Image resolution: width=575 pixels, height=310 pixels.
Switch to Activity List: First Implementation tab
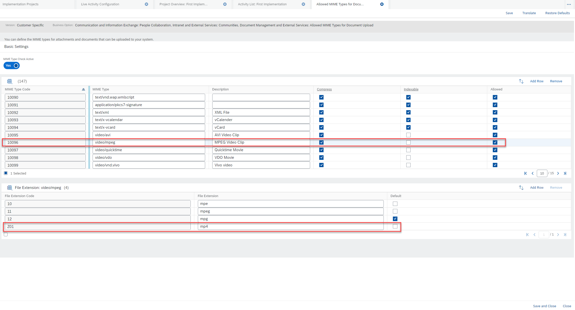(x=262, y=4)
